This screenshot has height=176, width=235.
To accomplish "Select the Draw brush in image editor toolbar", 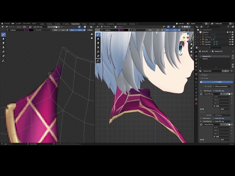I will (3, 34).
